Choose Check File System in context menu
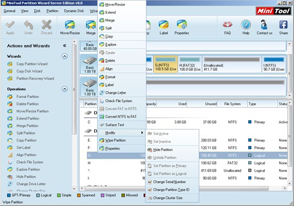Viewport: 294px width, 206px height. (x=122, y=101)
